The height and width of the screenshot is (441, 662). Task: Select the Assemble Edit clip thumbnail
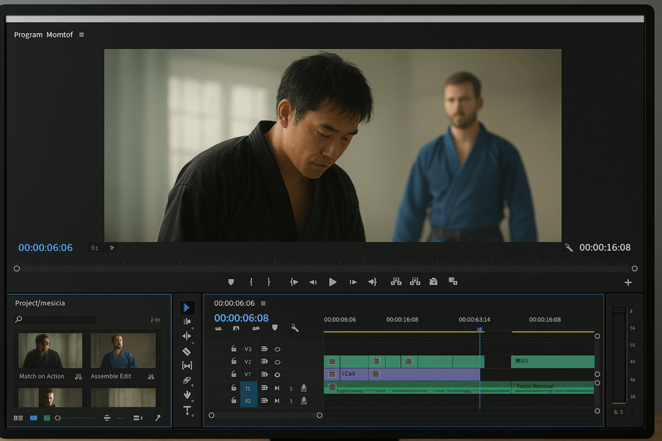pos(124,350)
